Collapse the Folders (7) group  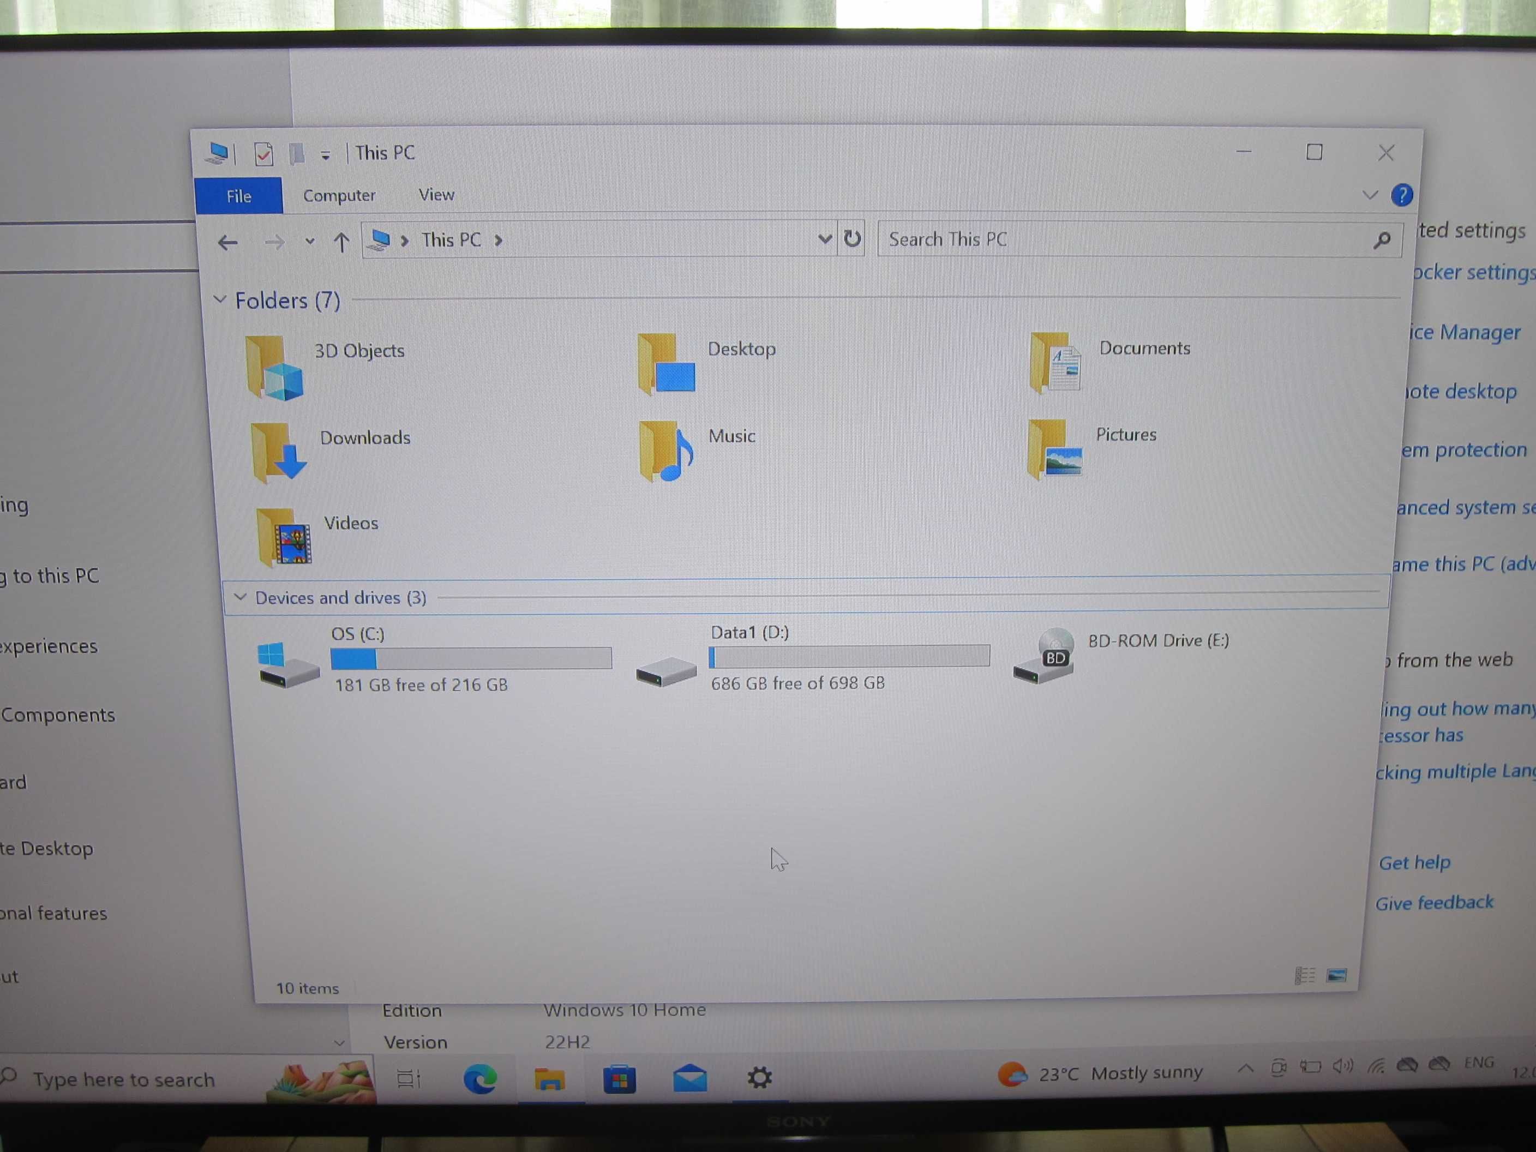219,299
